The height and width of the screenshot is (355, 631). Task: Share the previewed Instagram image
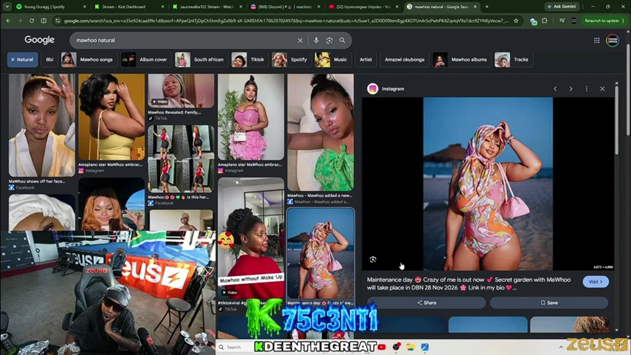(426, 303)
